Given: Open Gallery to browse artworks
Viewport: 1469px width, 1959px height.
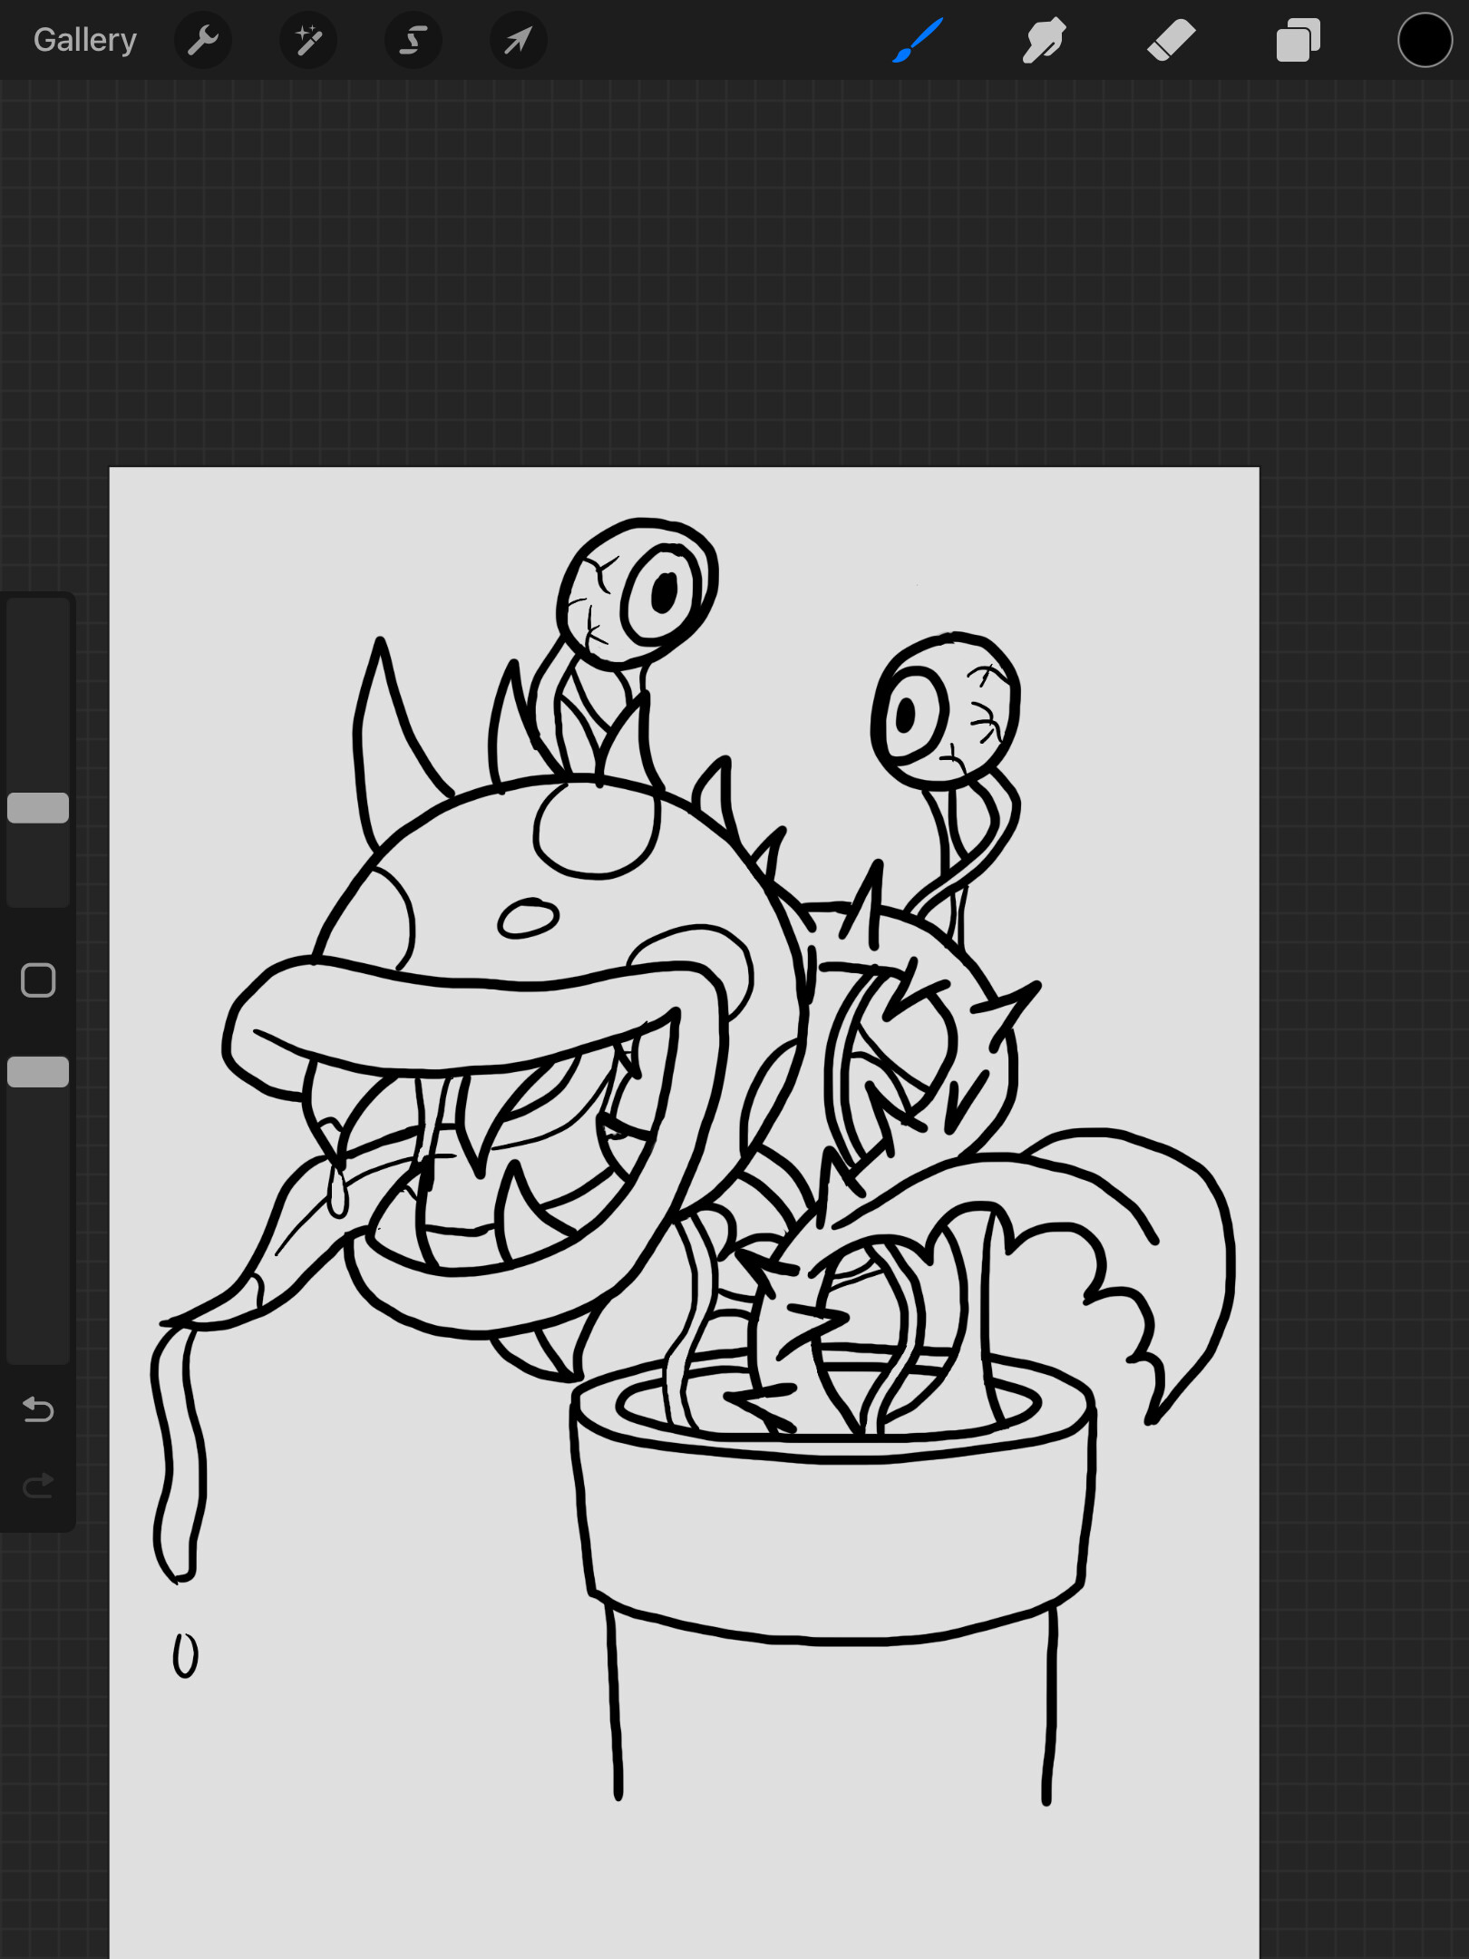Looking at the screenshot, I should (x=83, y=40).
